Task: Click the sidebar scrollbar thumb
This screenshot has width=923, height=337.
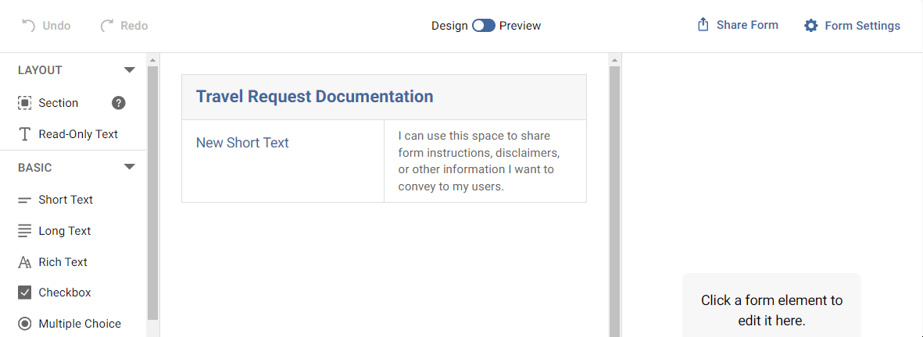Action: 152,193
